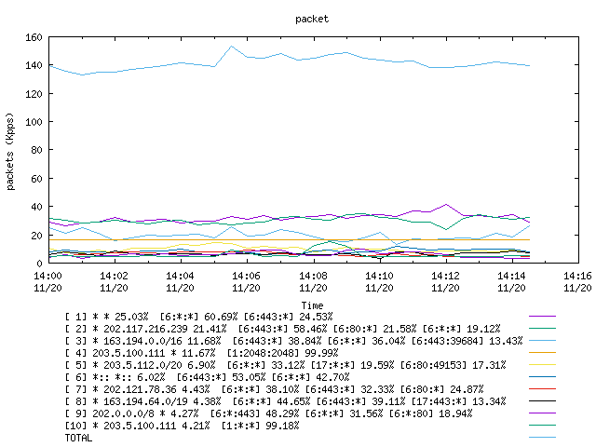Select legend entry [ 9] 202.0.0.0/8
Screen dimensions: 596x447
point(269,413)
